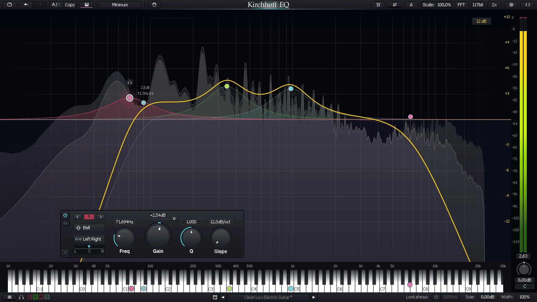Toggle the dynamic D button

tap(175, 219)
